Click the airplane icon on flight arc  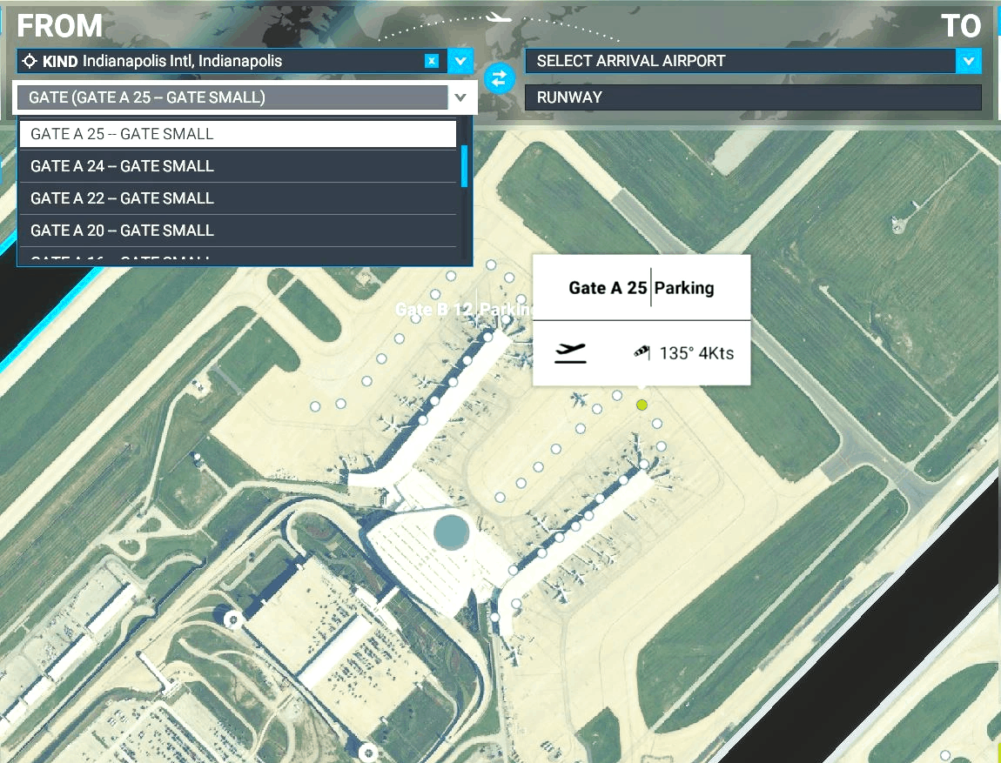pyautogui.click(x=498, y=17)
